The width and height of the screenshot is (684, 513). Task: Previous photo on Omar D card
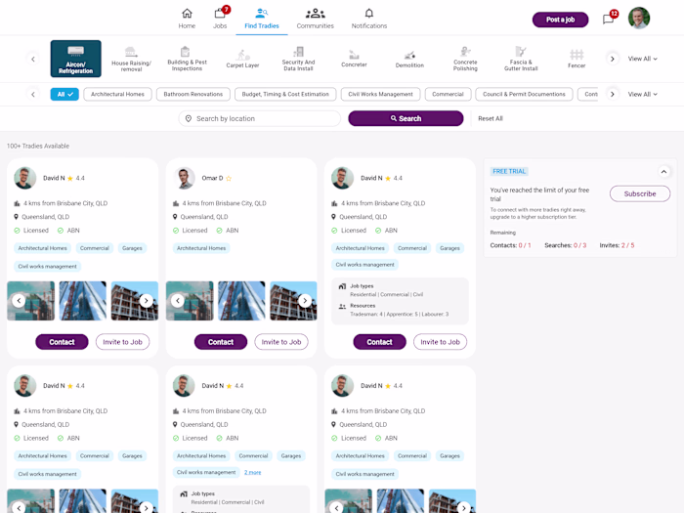[x=178, y=301]
